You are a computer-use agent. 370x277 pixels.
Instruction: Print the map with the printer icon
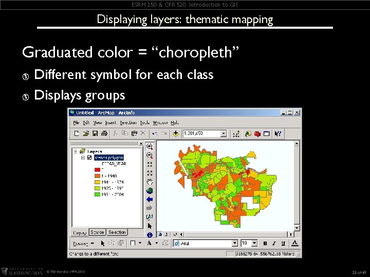point(104,133)
